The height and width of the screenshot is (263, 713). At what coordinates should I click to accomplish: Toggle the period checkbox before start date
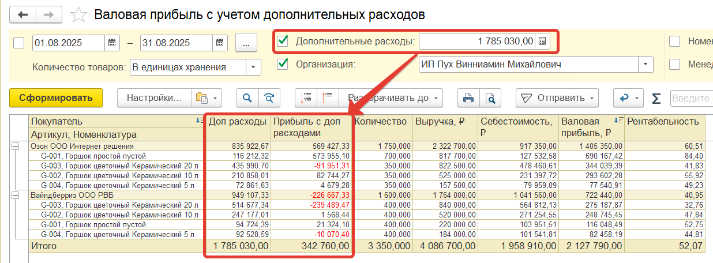click(x=18, y=43)
